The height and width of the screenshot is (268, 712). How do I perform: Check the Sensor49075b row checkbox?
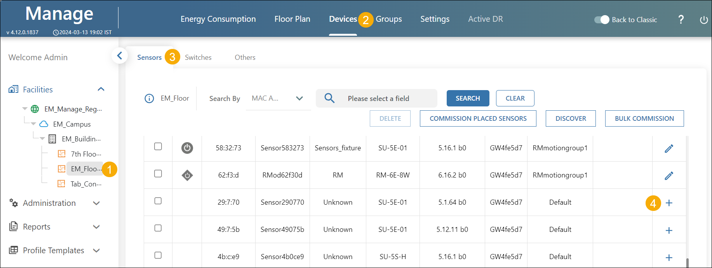(158, 228)
